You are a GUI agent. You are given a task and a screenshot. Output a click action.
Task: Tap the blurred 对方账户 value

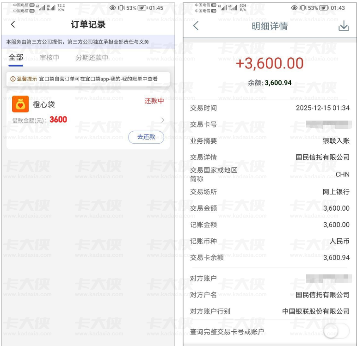click(329, 279)
